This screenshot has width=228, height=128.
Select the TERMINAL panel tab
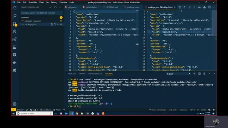109,74
